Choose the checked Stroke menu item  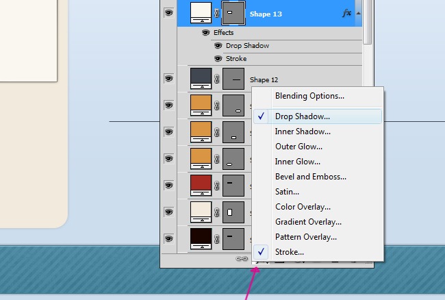pyautogui.click(x=318, y=252)
